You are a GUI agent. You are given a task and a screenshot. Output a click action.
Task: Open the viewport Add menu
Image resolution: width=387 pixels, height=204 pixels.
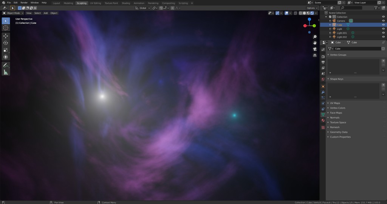45,13
